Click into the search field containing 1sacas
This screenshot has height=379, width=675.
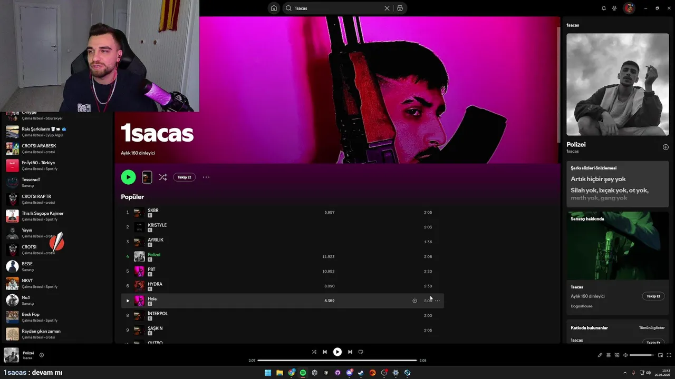pyautogui.click(x=337, y=8)
